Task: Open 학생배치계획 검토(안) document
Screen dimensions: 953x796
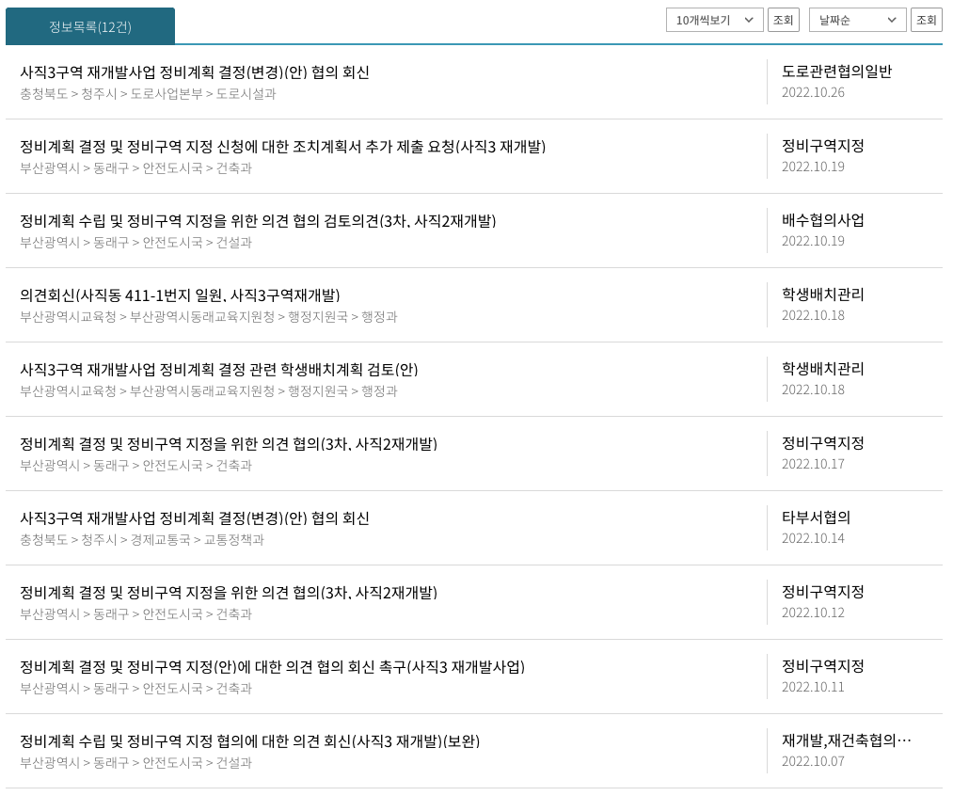Action: pyautogui.click(x=219, y=370)
